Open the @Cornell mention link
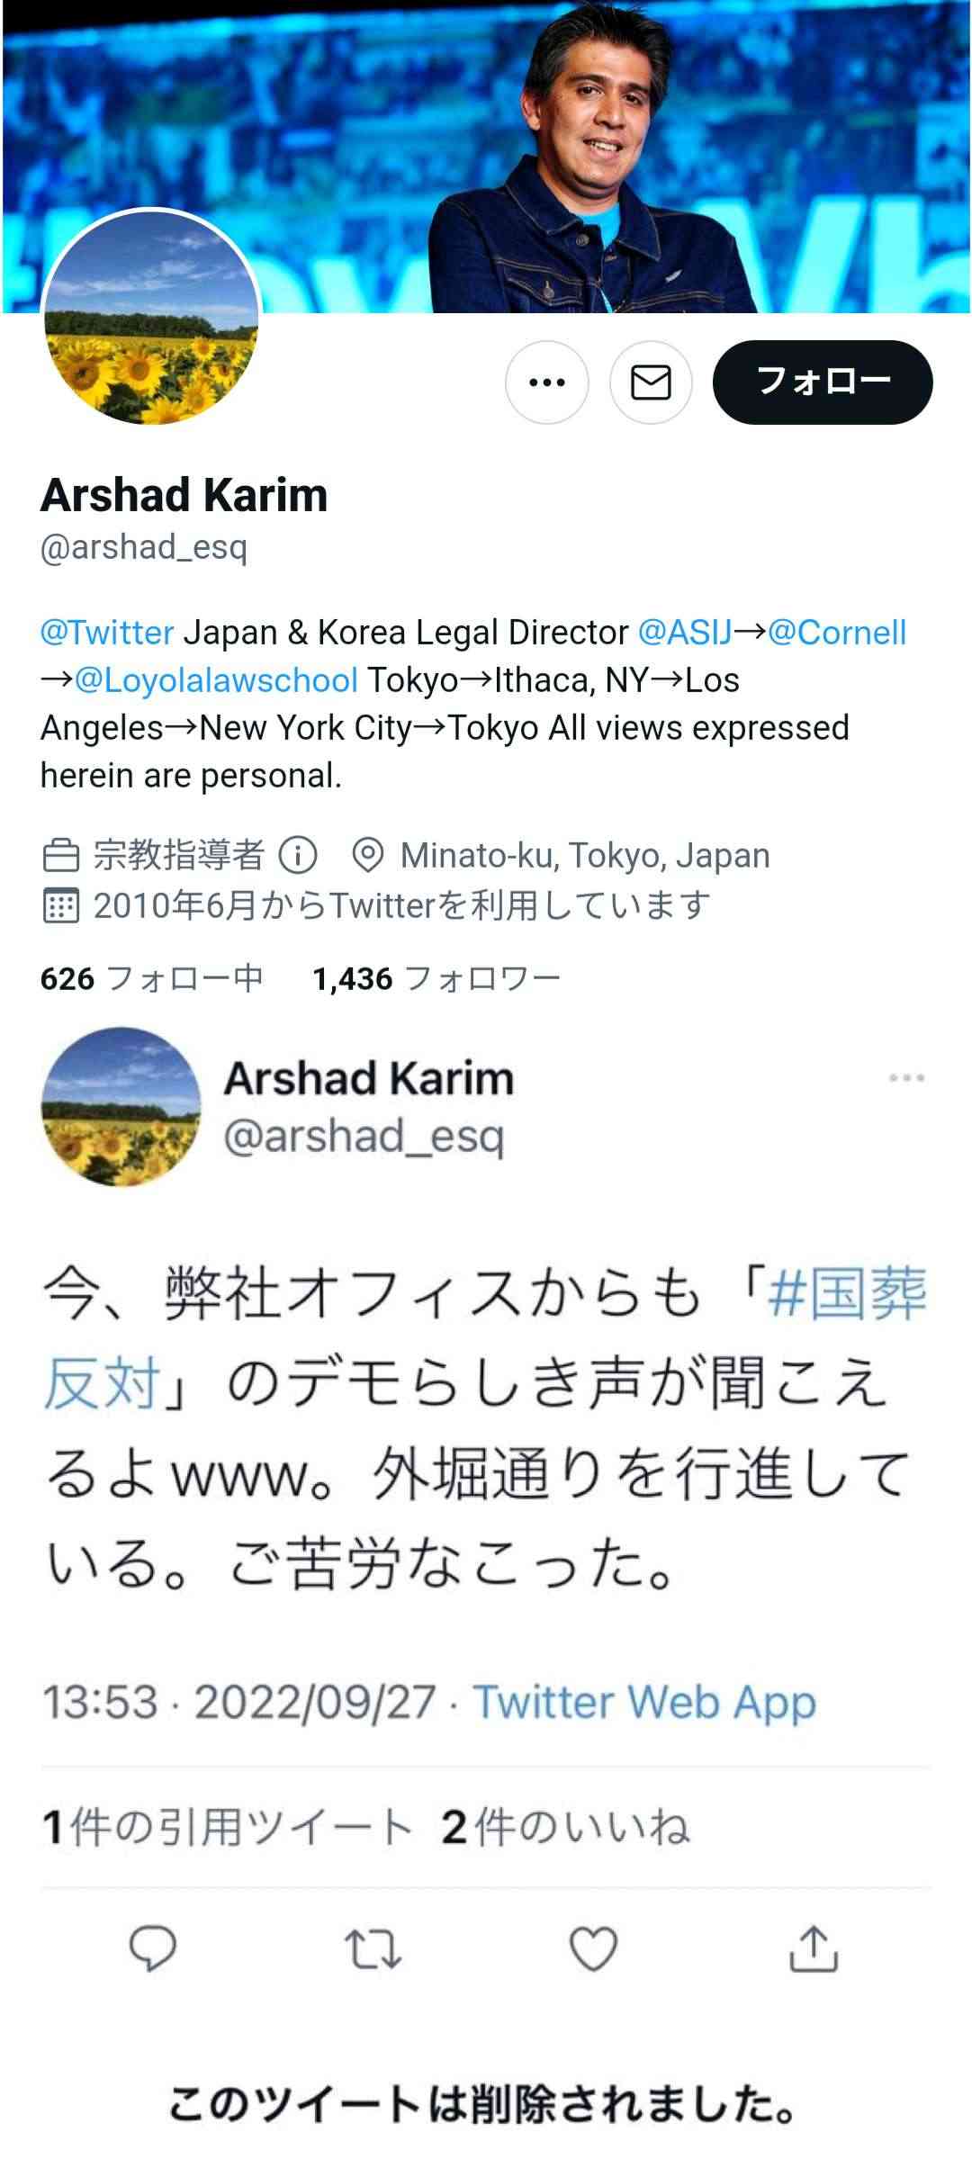 pyautogui.click(x=837, y=633)
